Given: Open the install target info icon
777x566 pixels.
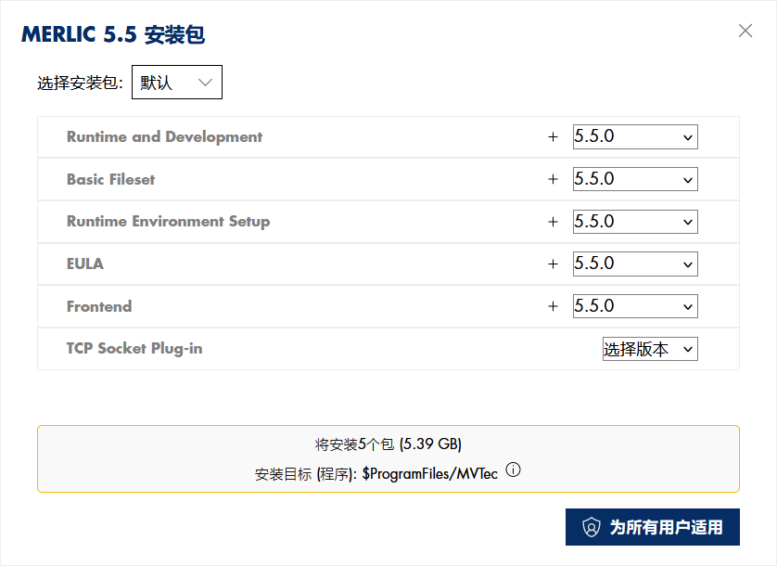Looking at the screenshot, I should click(513, 470).
